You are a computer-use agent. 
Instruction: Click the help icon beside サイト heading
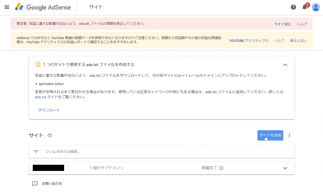50,135
